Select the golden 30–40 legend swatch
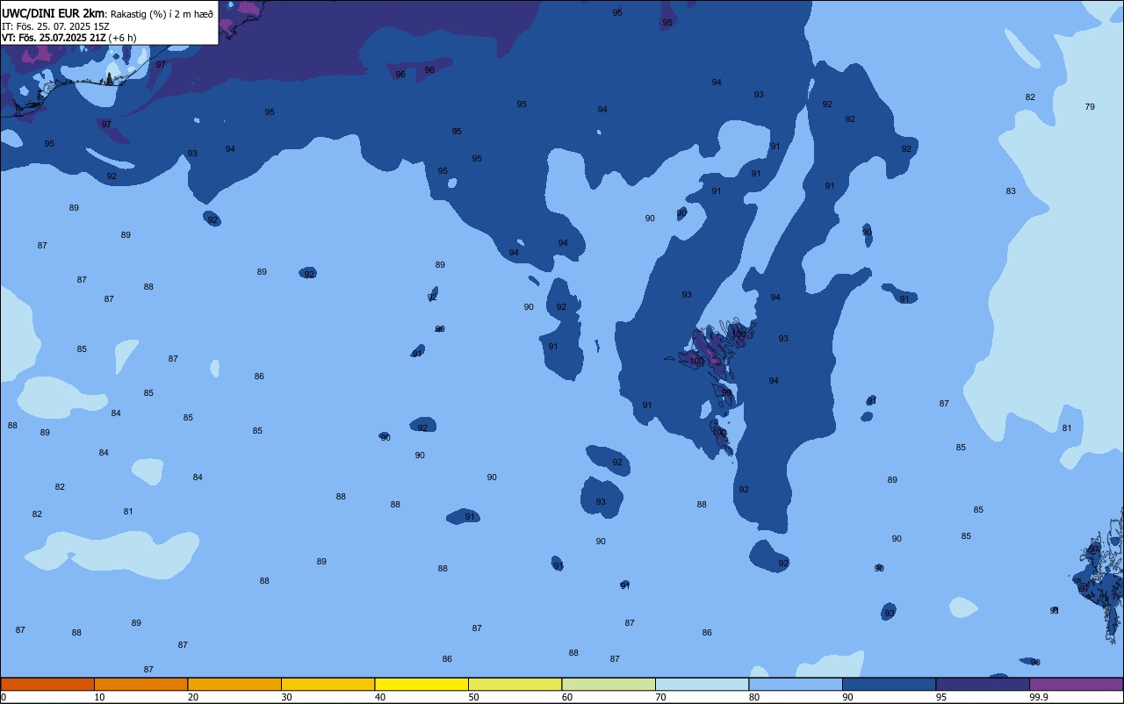 328,684
